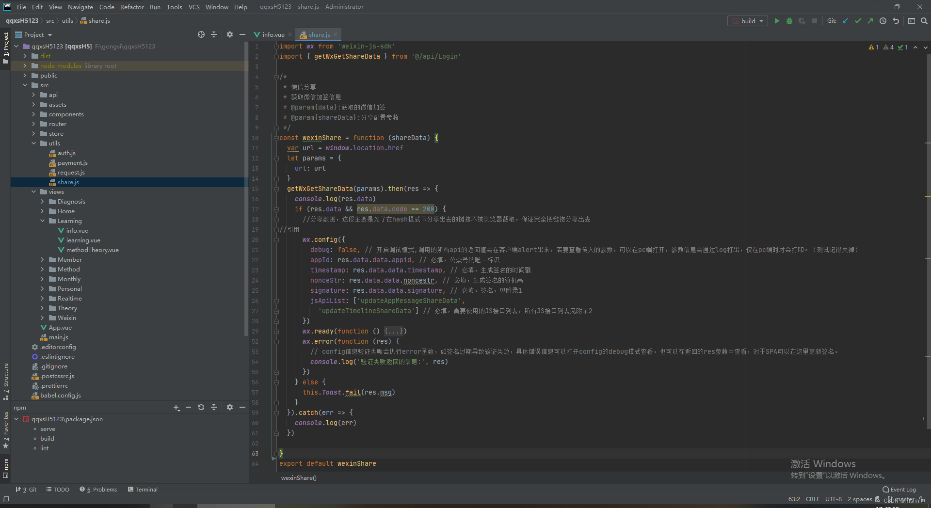Close the info.vue editor tab
Screen dimensions: 931x508
click(290, 34)
